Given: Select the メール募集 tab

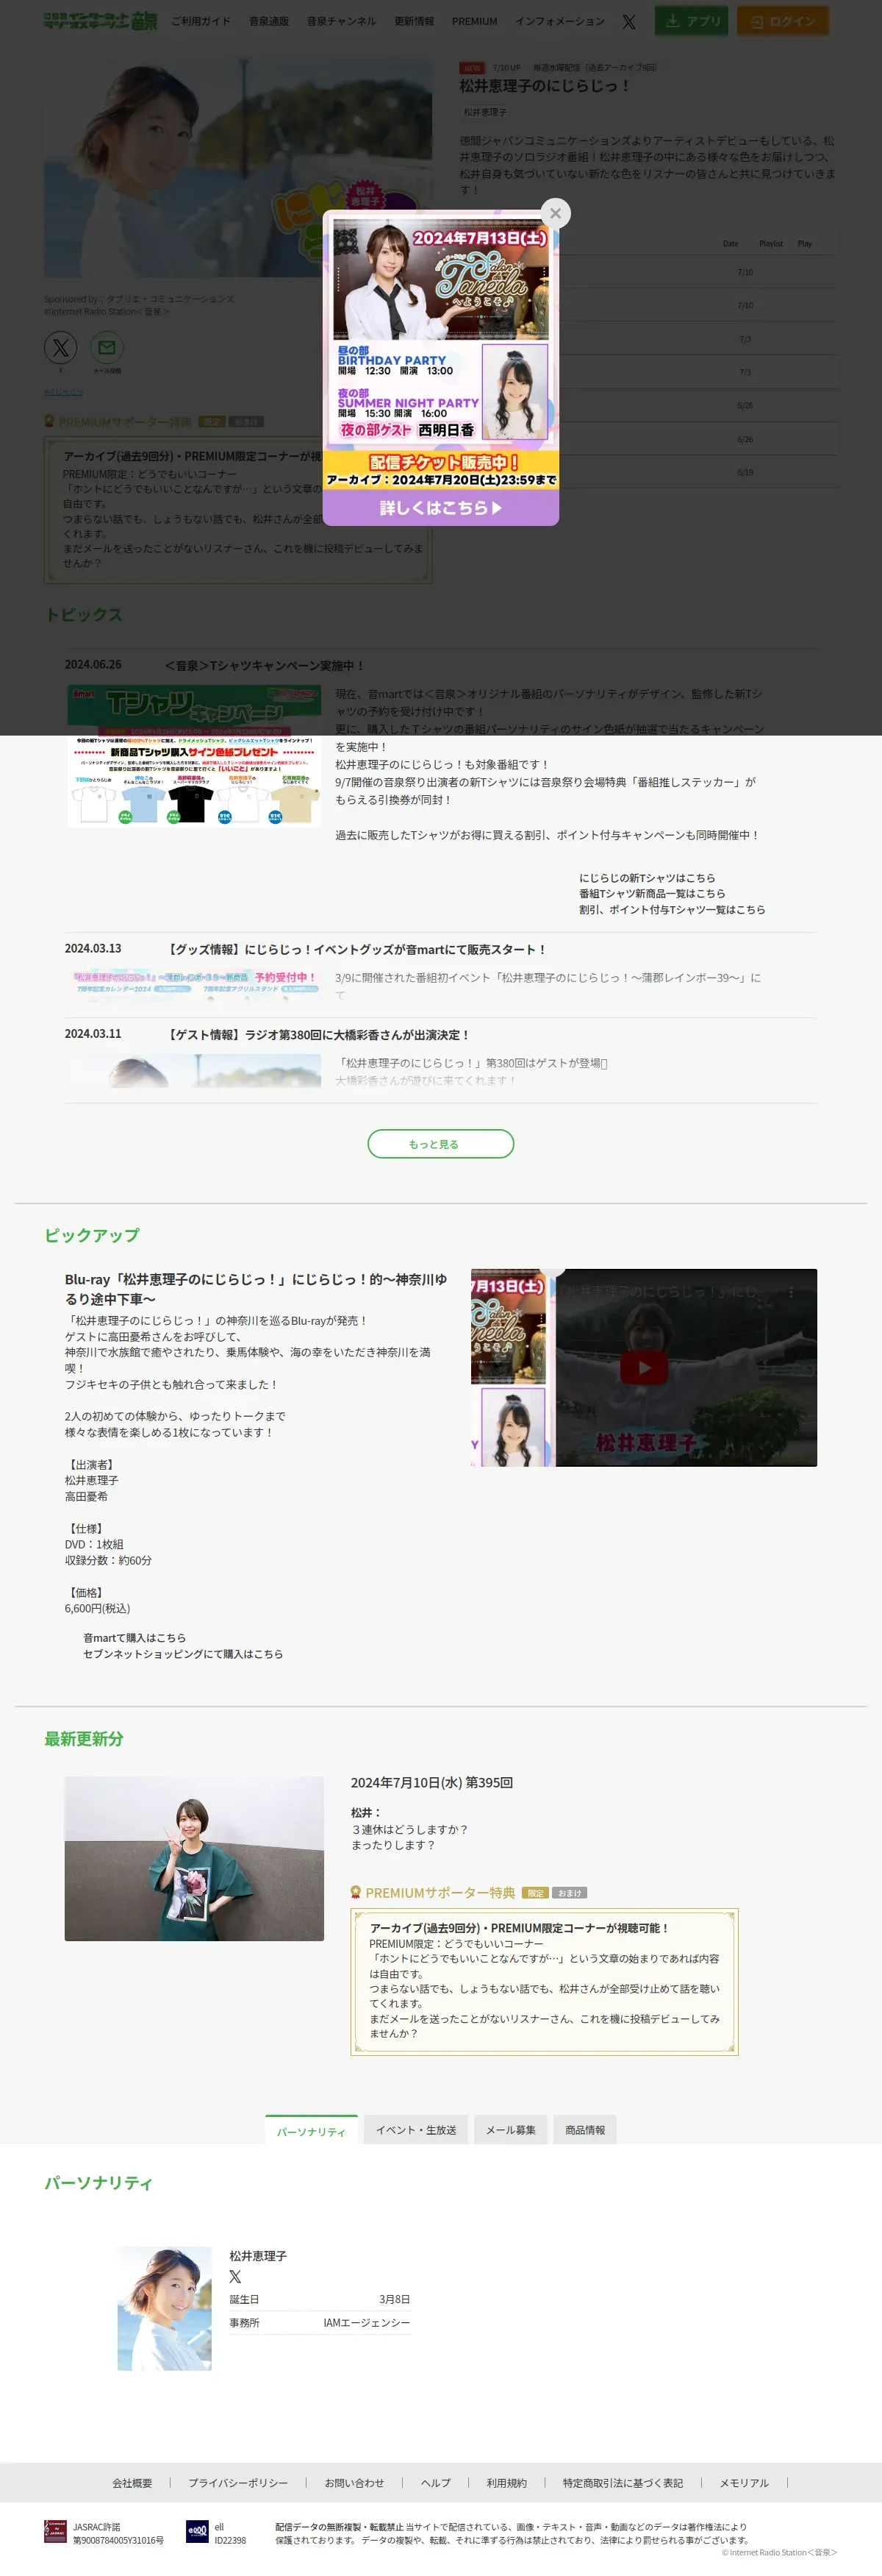Looking at the screenshot, I should click(510, 2130).
